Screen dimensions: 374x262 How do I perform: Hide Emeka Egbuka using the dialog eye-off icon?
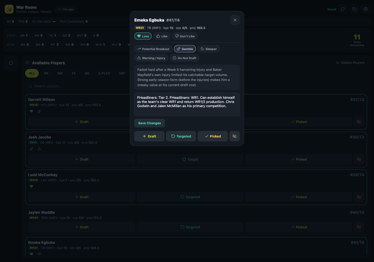(235, 136)
